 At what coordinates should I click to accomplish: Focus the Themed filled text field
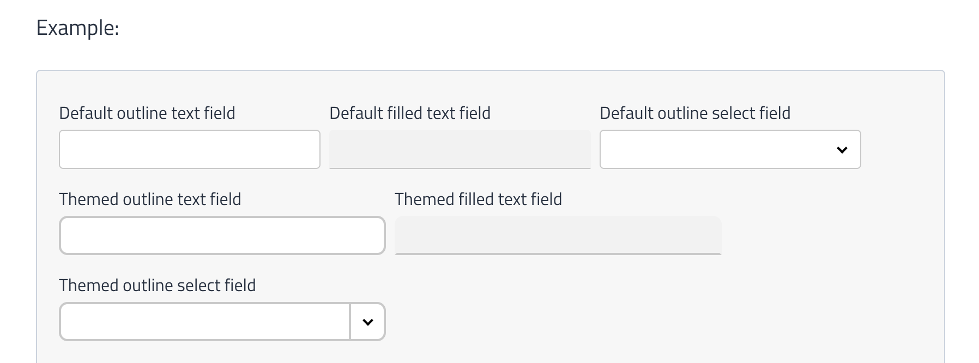[x=558, y=235]
